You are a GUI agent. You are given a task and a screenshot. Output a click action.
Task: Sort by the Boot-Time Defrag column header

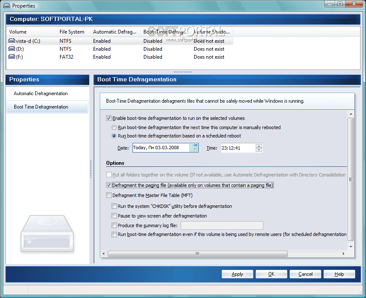(x=166, y=32)
